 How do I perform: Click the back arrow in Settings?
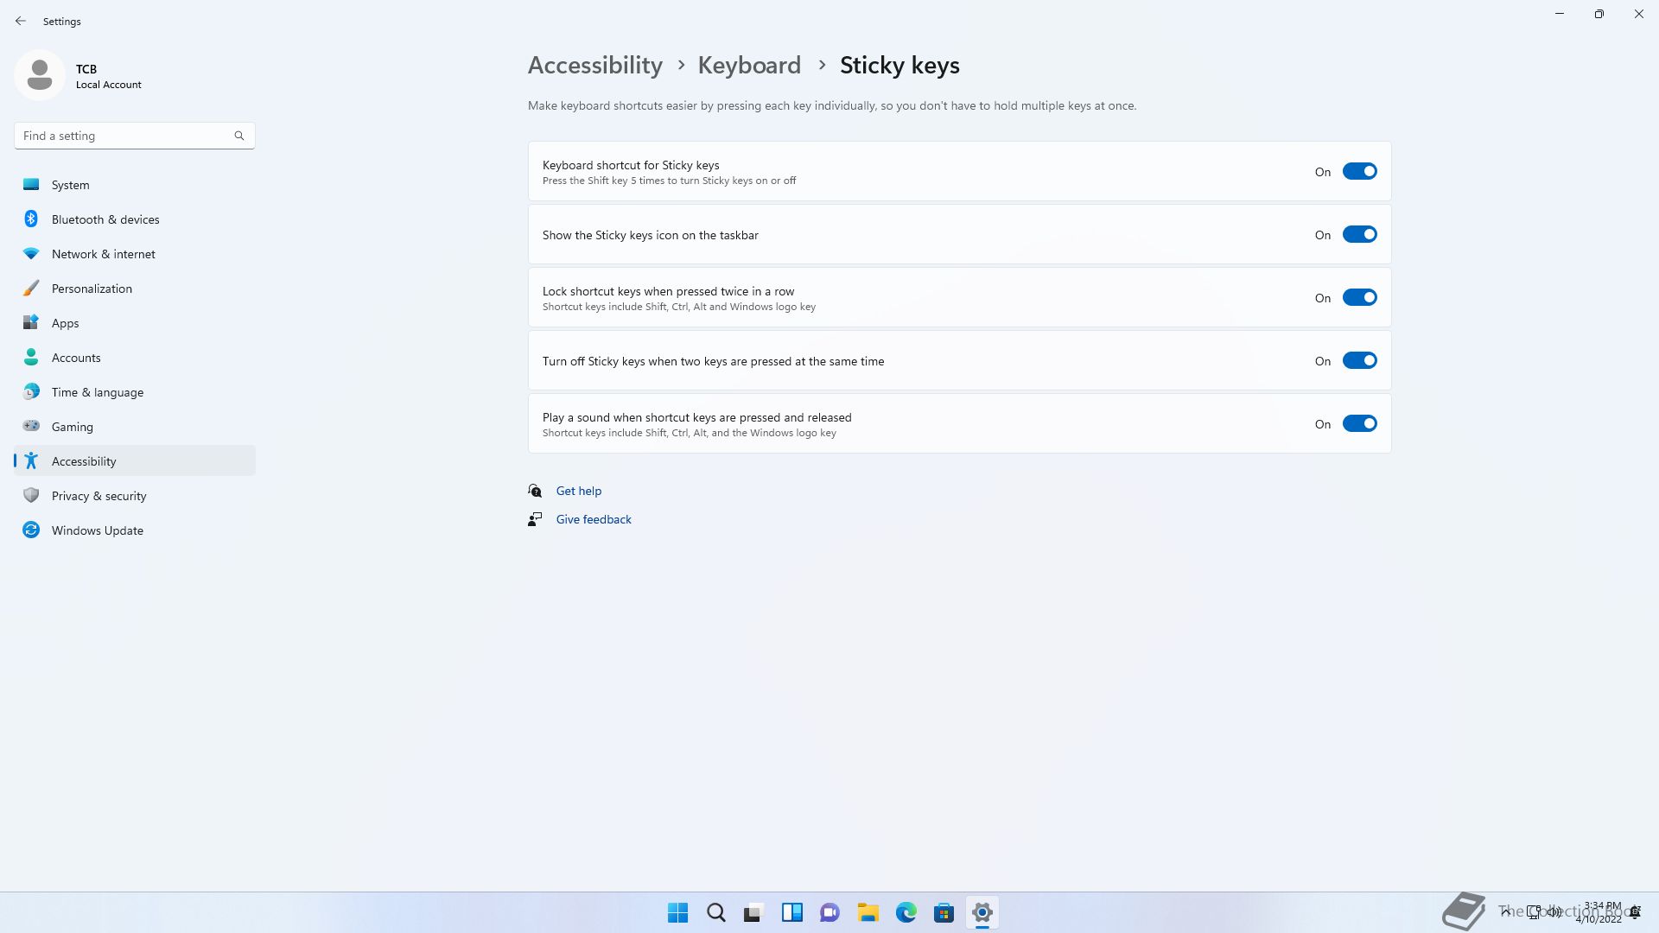[21, 21]
